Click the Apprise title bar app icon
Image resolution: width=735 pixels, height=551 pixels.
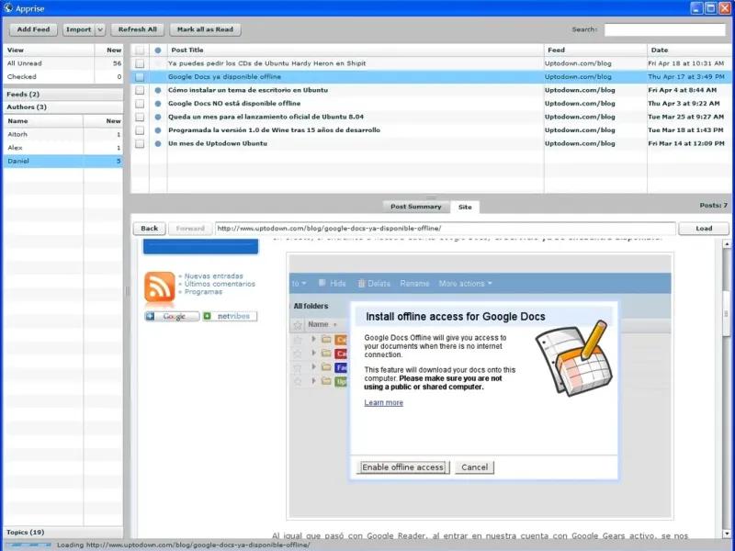(x=8, y=8)
